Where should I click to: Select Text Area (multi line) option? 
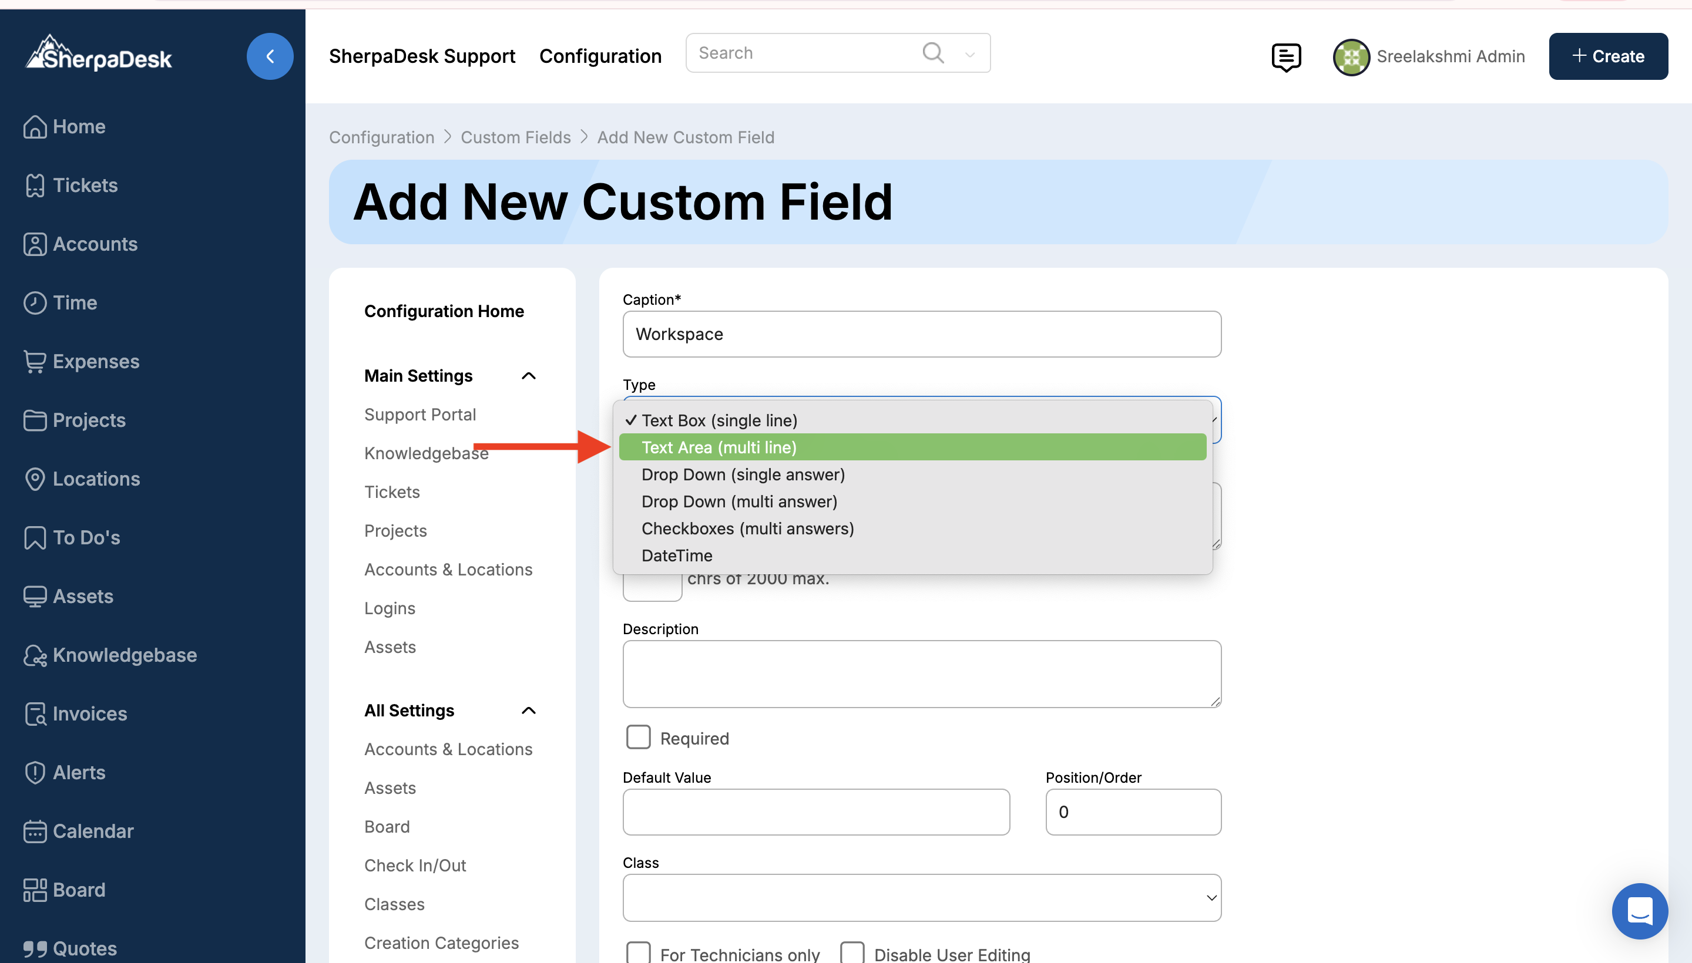719,447
